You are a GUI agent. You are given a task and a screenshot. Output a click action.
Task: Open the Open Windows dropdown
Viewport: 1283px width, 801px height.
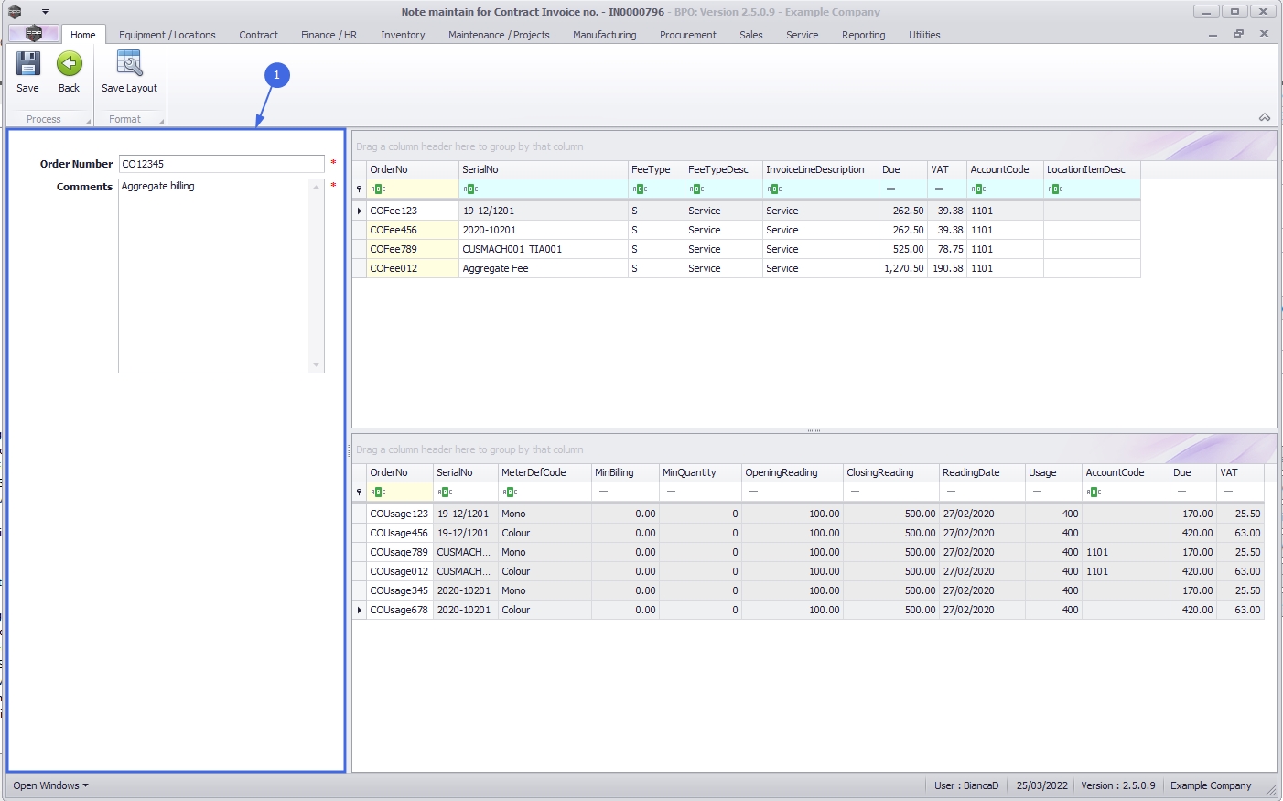click(x=50, y=785)
